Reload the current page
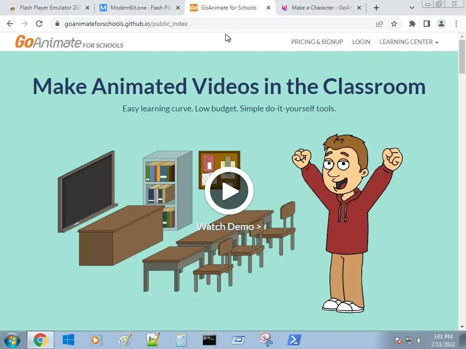The height and width of the screenshot is (349, 466). pos(39,24)
